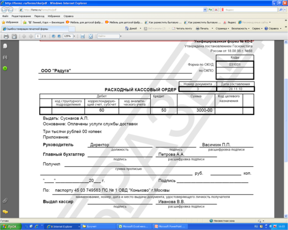The image size is (288, 230).
Task: Switch to Microsoft PowerPoint taskbar window
Action: (171, 226)
